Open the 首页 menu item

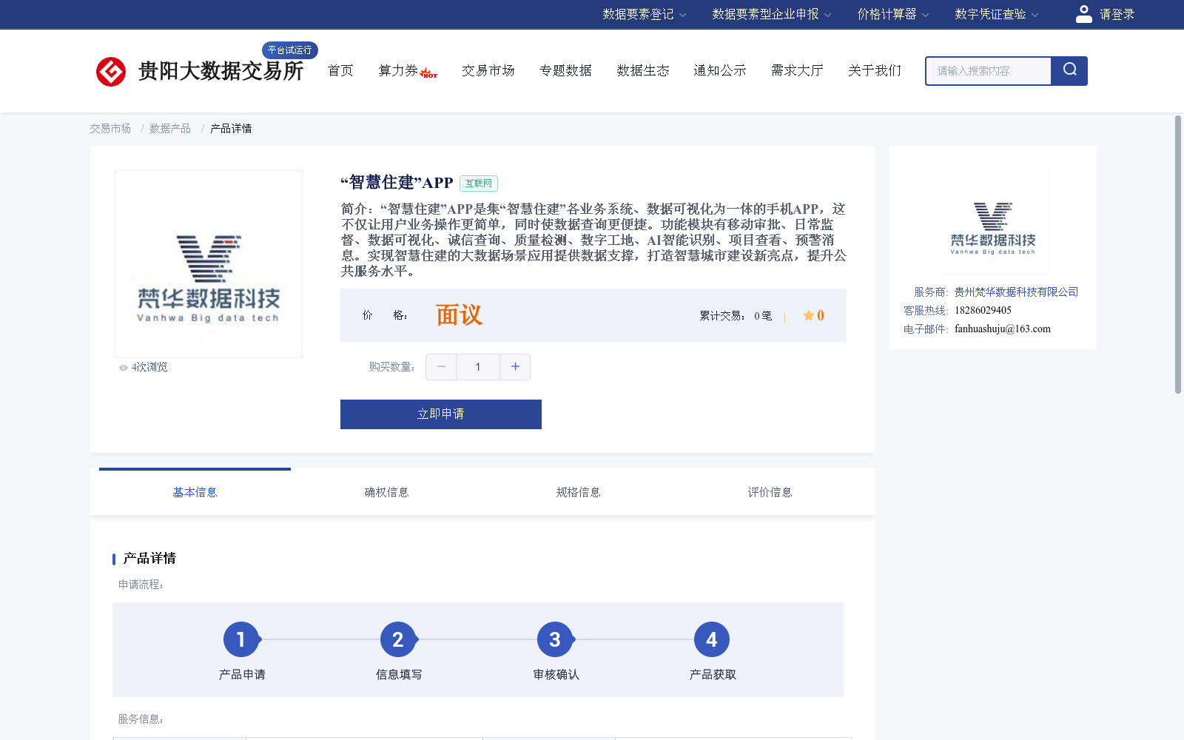tap(340, 70)
